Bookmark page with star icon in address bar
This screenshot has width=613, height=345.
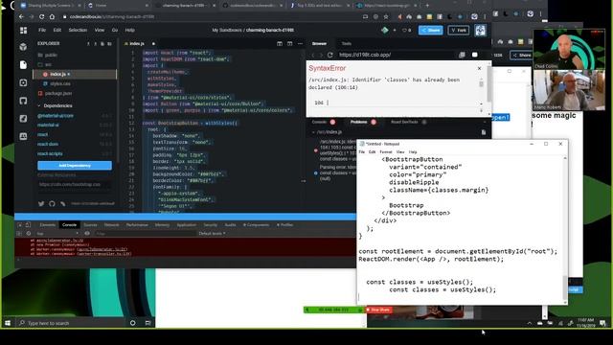(386, 17)
